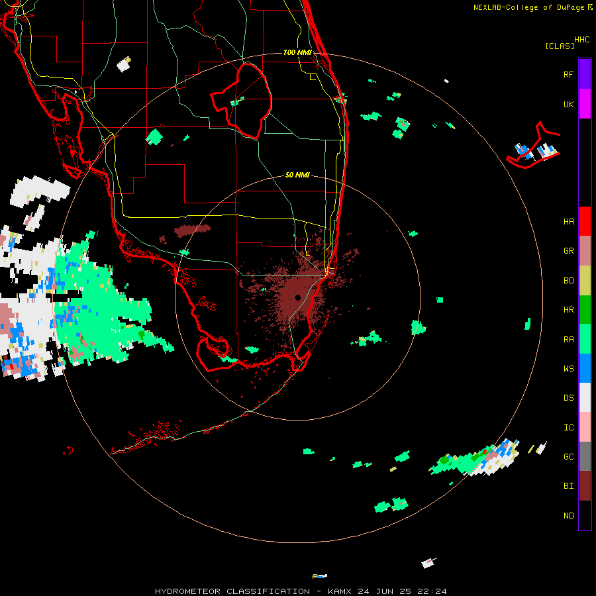Click the Hydrometeor Classification KAMX timestamp caption

[x=301, y=591]
